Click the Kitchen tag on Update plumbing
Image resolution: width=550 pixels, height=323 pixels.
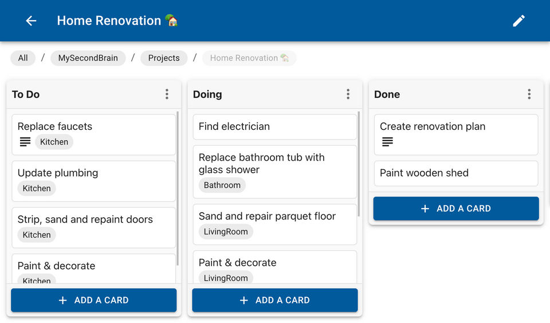point(37,189)
